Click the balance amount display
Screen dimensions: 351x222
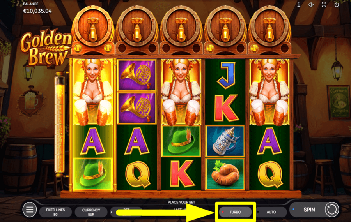pyautogui.click(x=37, y=11)
